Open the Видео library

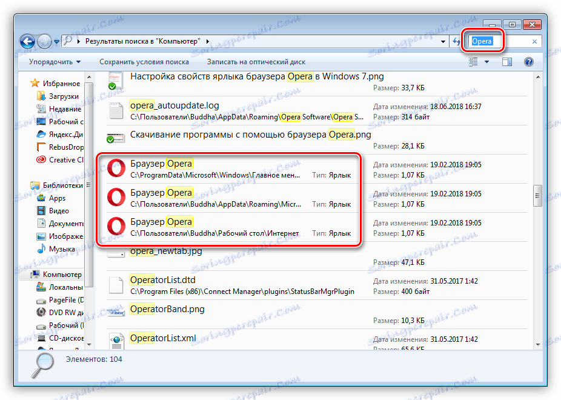click(x=53, y=211)
